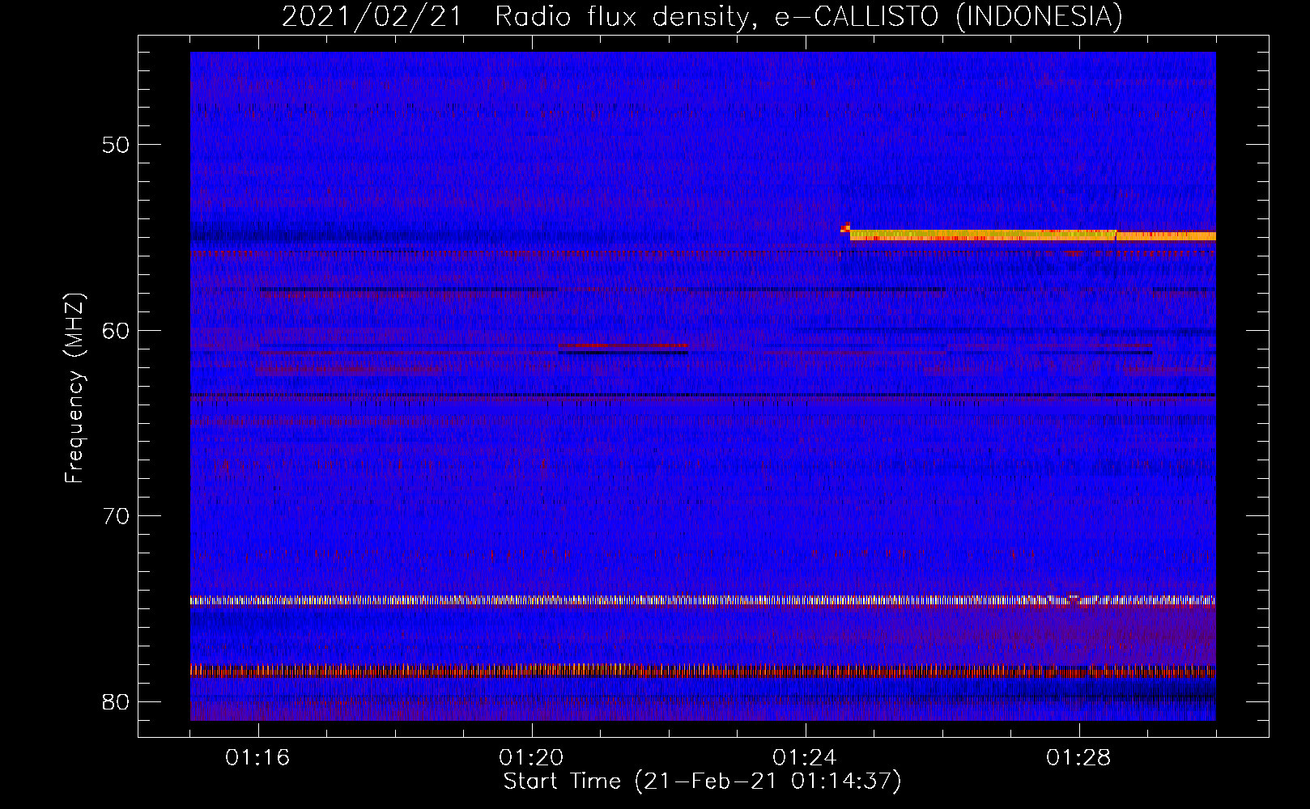Click the date "2021/02/21" in the title
Screen dimensions: 1310x809
[372, 16]
